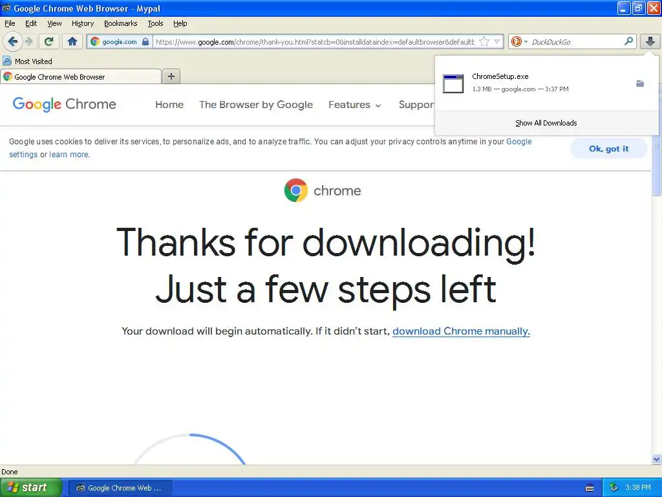The height and width of the screenshot is (497, 662).
Task: Open the Most Visited bookmarks folder
Action: [28, 61]
